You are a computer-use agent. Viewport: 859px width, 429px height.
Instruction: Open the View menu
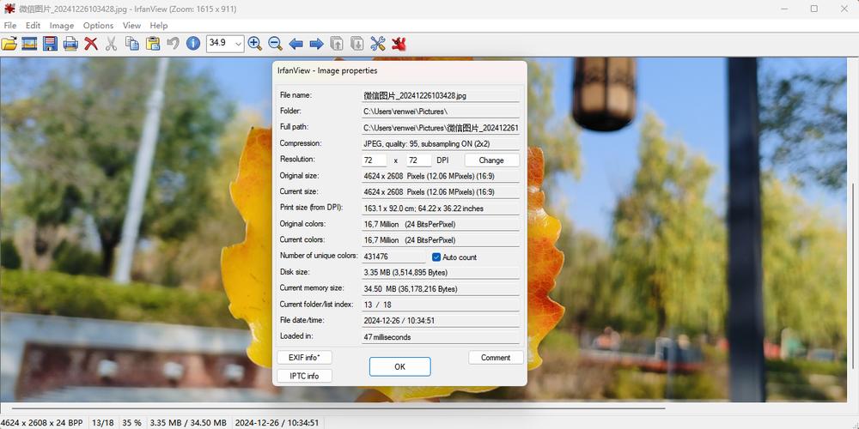[x=131, y=25]
